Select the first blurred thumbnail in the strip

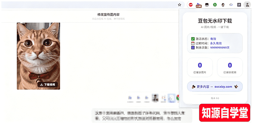[x=130, y=98]
